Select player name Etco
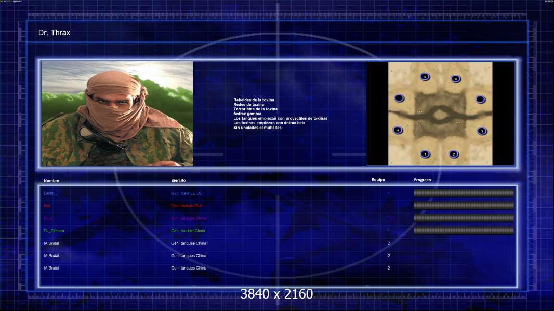 click(48, 218)
